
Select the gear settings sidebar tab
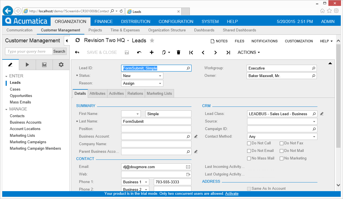point(61,65)
